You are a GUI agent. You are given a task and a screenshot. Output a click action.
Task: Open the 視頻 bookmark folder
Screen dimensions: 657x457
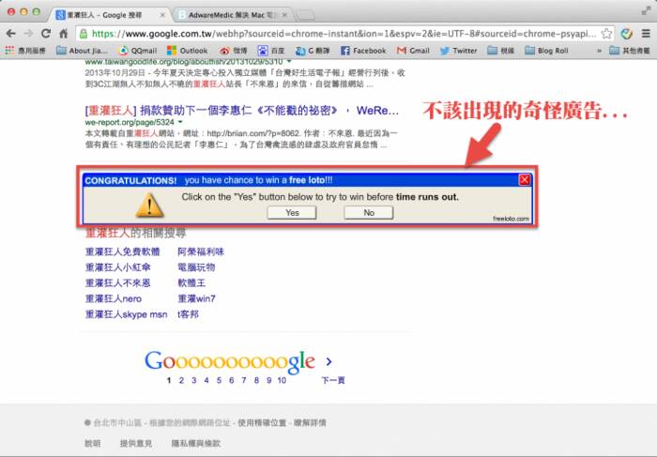501,51
